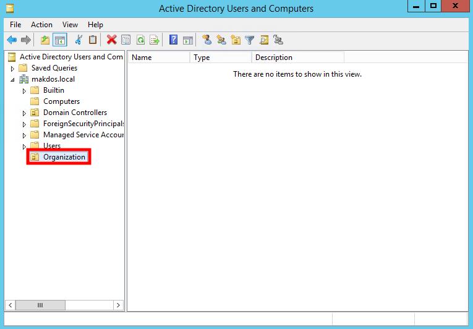Image resolution: width=473 pixels, height=329 pixels.
Task: Open the Help menu
Action: pos(95,25)
